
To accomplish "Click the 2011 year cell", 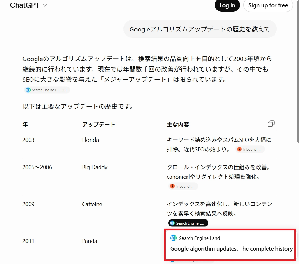I will tap(28, 241).
